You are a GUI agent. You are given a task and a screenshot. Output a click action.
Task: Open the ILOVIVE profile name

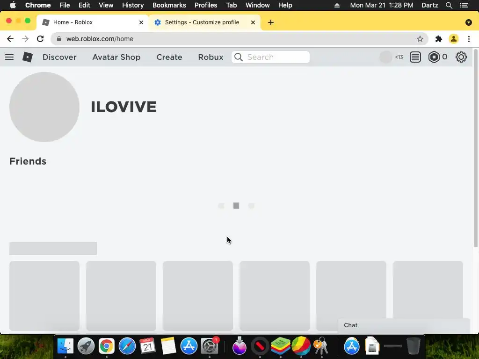123,107
